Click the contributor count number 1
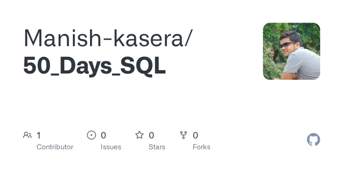 coord(39,135)
